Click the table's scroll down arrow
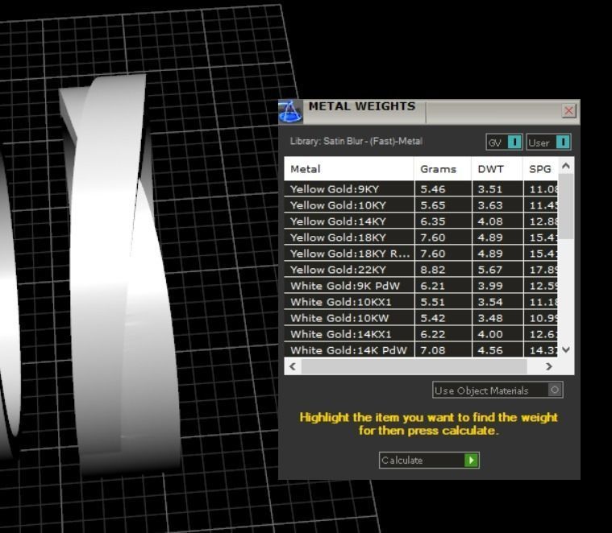Image resolution: width=612 pixels, height=533 pixels. click(566, 349)
